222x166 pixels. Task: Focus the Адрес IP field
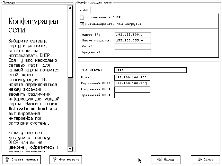click(133, 35)
